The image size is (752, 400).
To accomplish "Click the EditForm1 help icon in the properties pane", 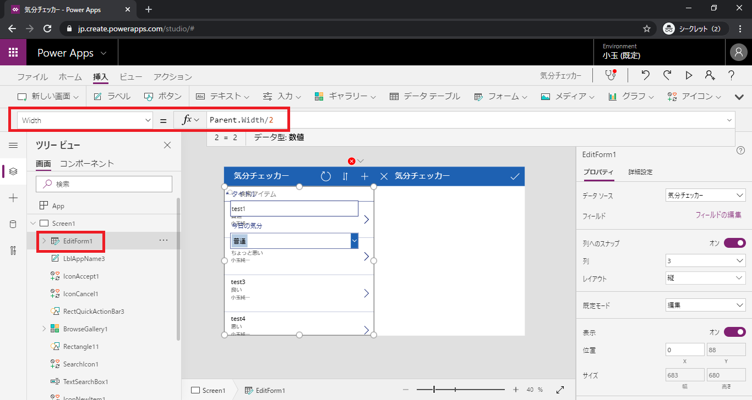I will (740, 151).
